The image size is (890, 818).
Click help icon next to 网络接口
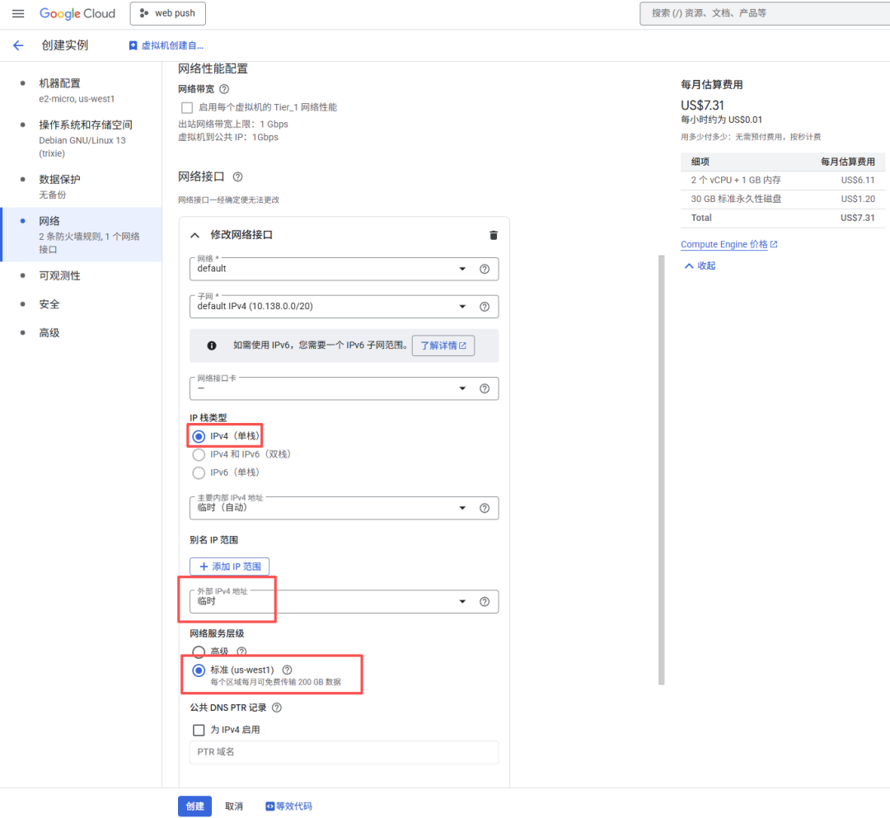point(238,176)
